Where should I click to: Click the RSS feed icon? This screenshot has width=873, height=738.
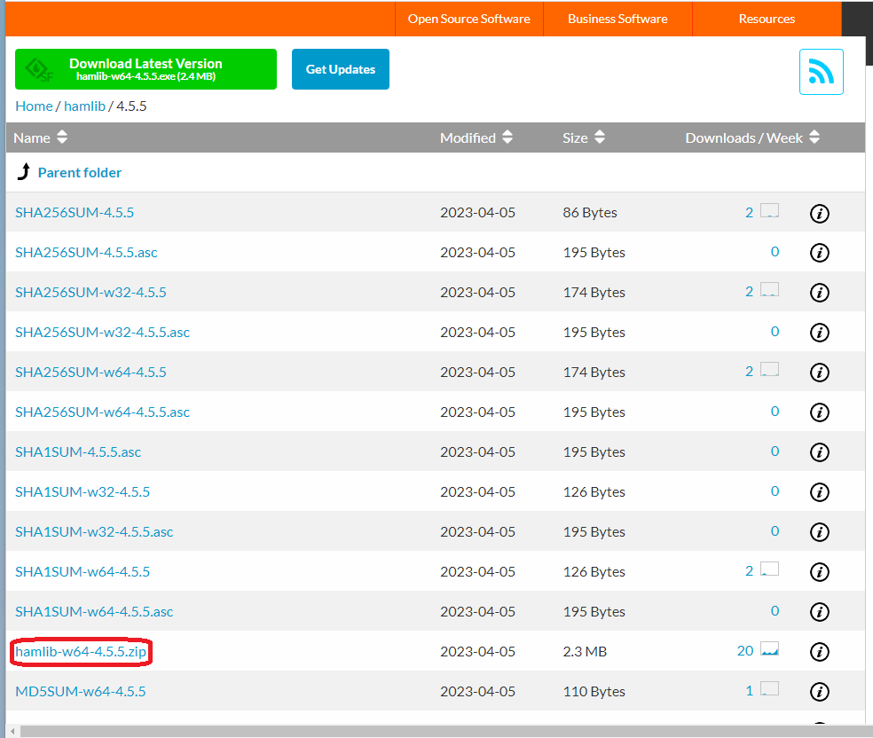(822, 72)
